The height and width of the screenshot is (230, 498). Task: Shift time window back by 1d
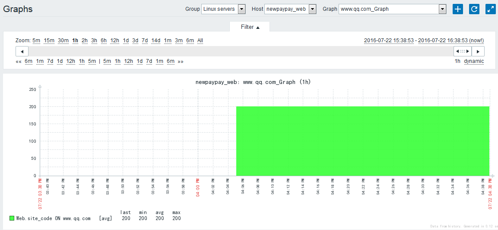pyautogui.click(x=60, y=61)
